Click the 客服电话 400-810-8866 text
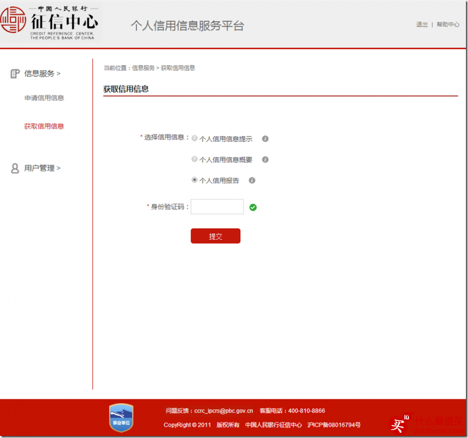468x438 pixels. (x=292, y=411)
